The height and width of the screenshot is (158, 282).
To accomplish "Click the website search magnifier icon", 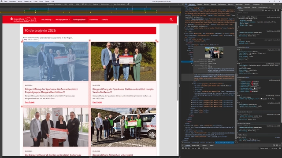I will 171,19.
